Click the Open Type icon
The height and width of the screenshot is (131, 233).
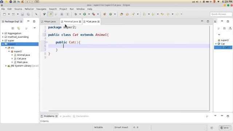122,14
